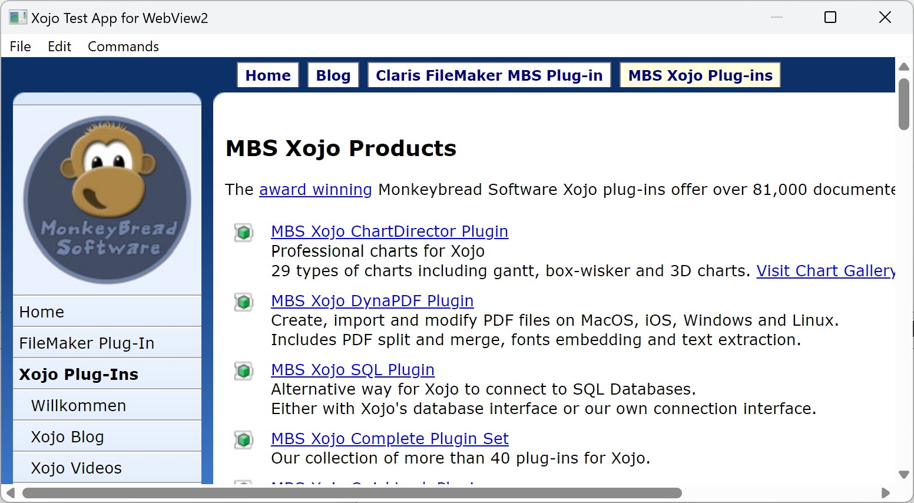Open the Edit menu
The width and height of the screenshot is (914, 503).
tap(59, 46)
